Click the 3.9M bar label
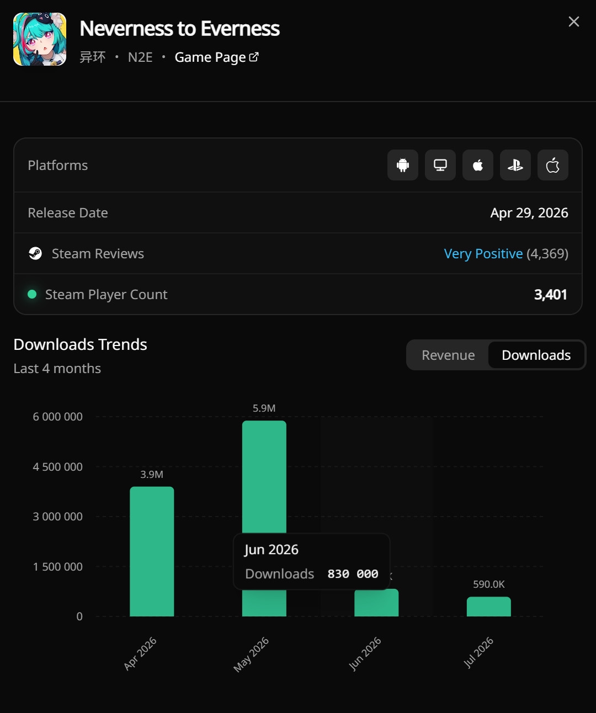This screenshot has height=713, width=596. click(152, 475)
